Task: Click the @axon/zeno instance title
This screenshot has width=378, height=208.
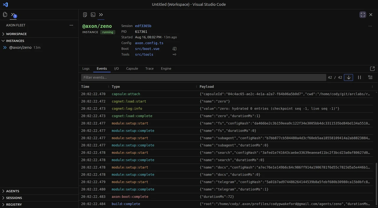Action: click(97, 26)
